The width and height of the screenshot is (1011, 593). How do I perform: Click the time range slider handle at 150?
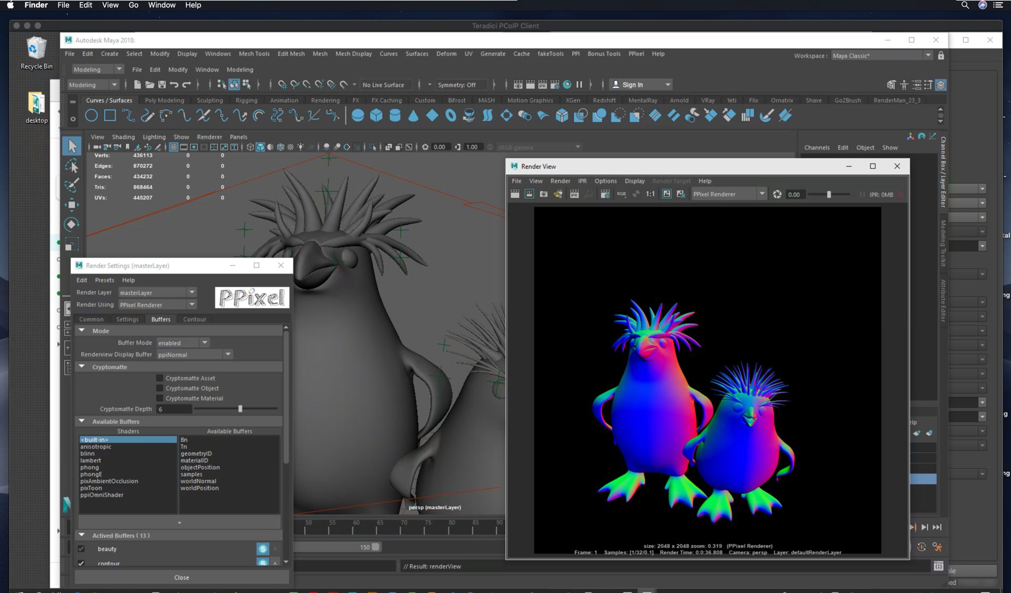[375, 547]
